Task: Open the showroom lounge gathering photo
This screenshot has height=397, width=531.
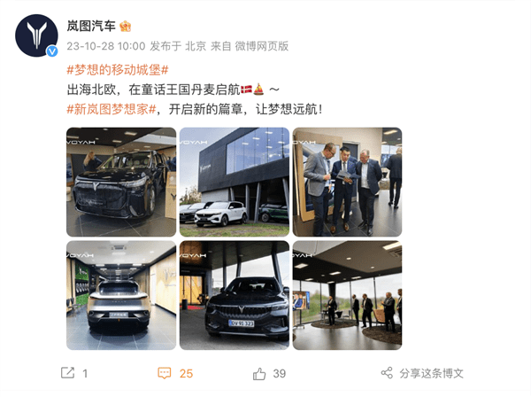Action: coord(347,295)
